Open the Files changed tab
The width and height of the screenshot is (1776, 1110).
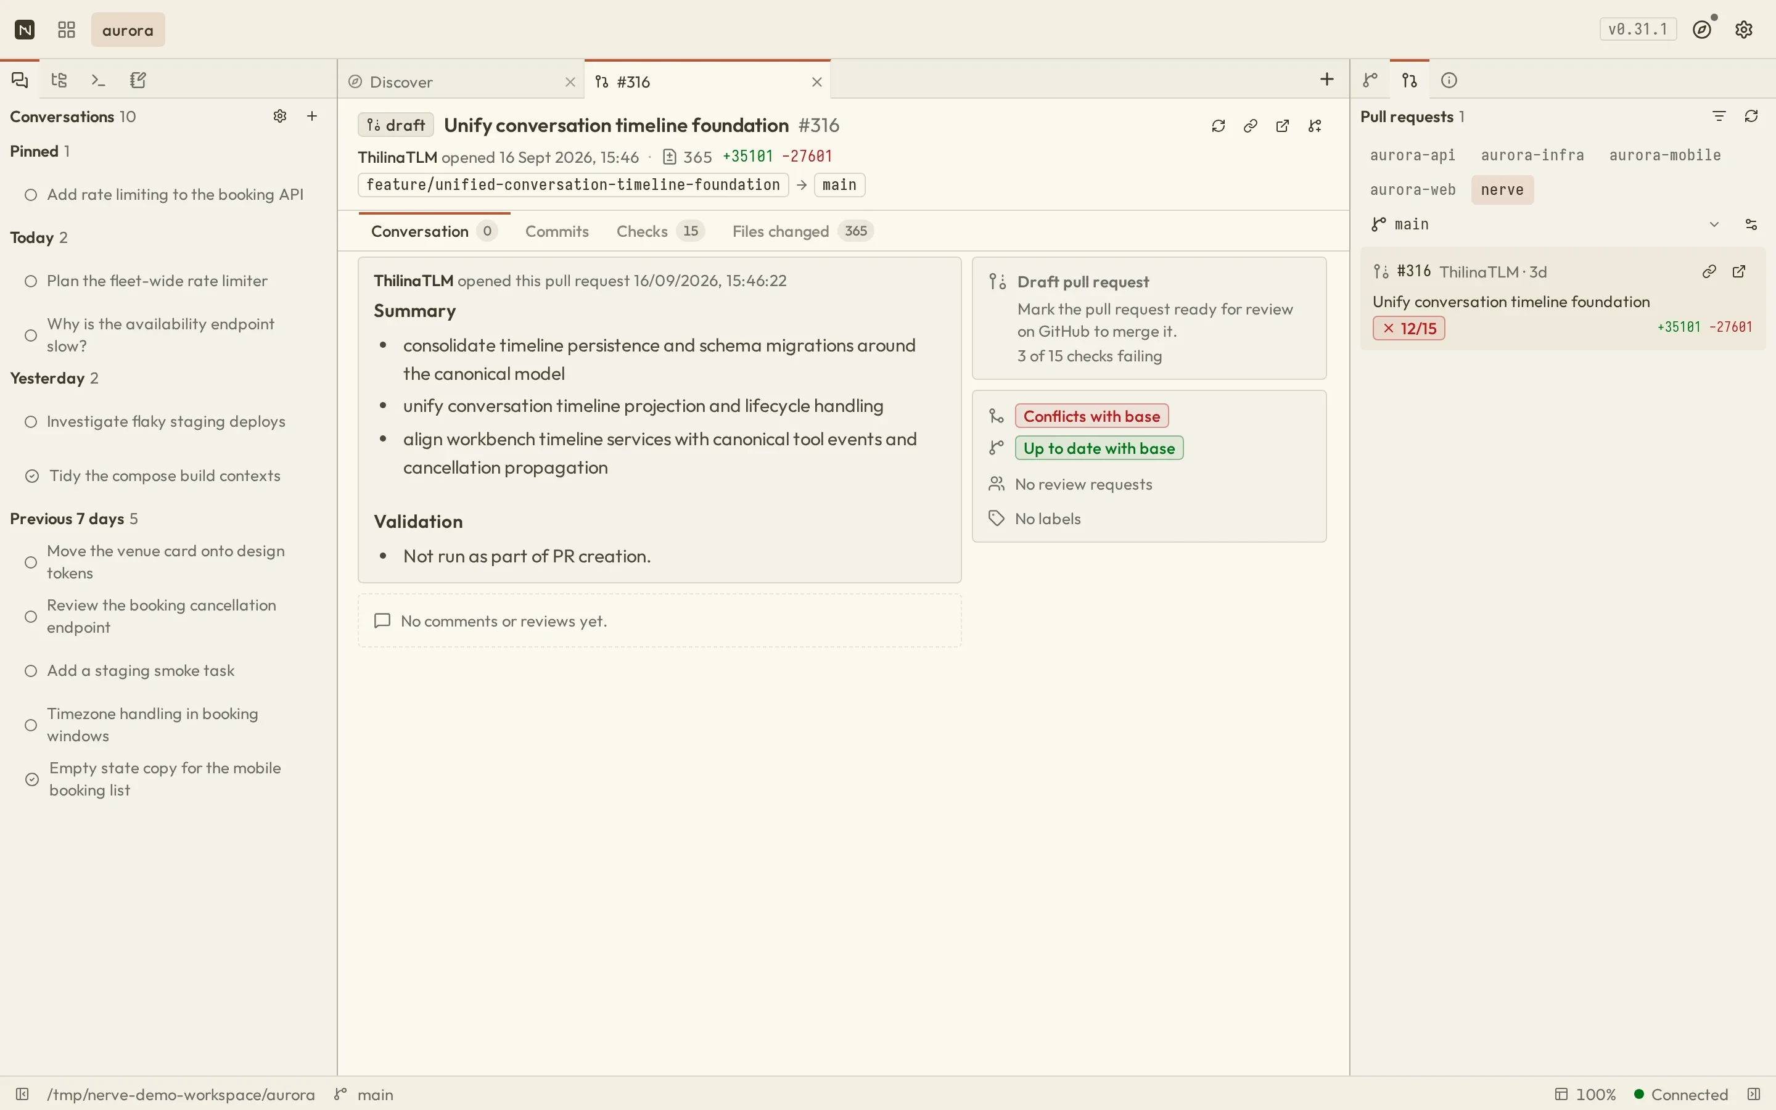[803, 231]
